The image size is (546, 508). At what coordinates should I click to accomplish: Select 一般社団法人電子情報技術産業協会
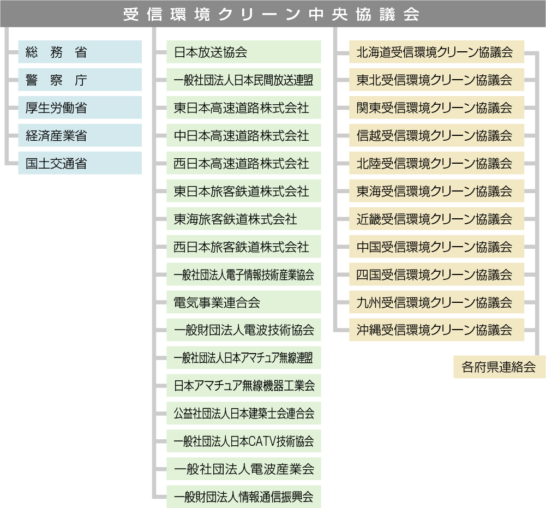point(244,274)
